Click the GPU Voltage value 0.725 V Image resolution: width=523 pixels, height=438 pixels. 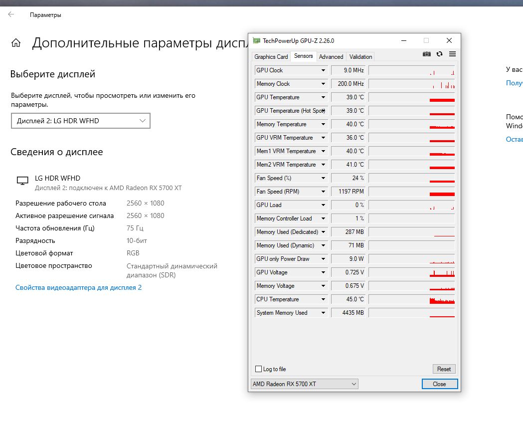point(348,272)
